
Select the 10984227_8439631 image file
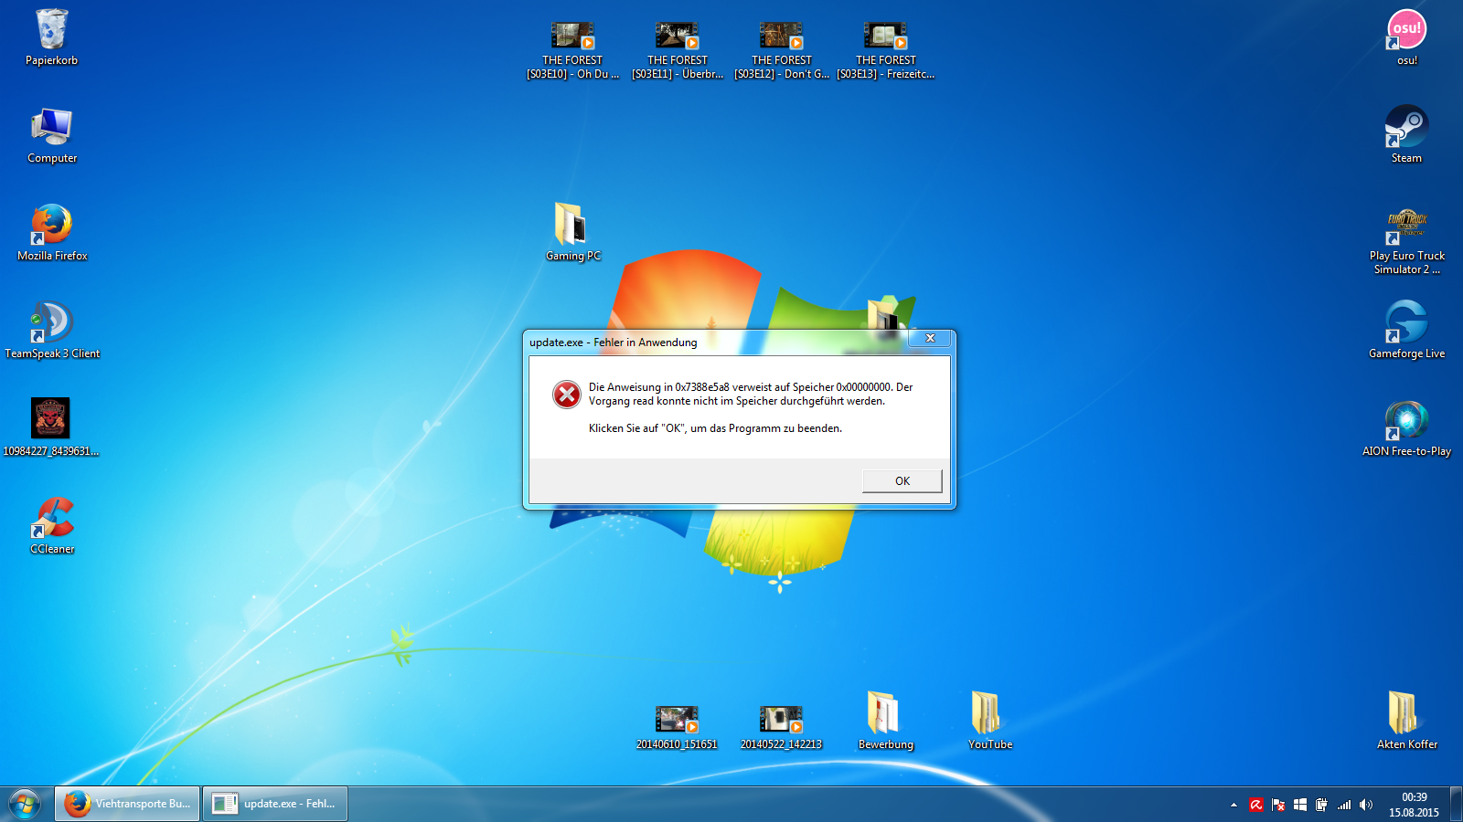[x=51, y=427]
